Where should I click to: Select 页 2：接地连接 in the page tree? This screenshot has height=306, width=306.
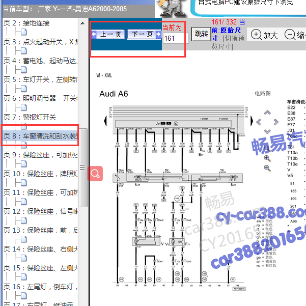(26, 23)
